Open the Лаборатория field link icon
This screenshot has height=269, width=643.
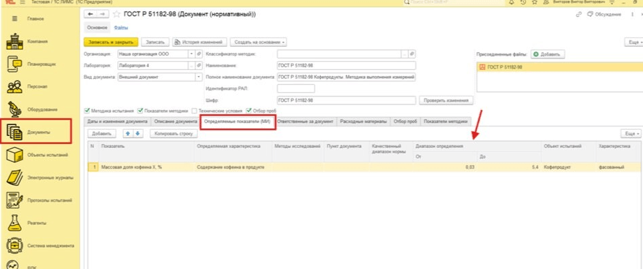199,65
